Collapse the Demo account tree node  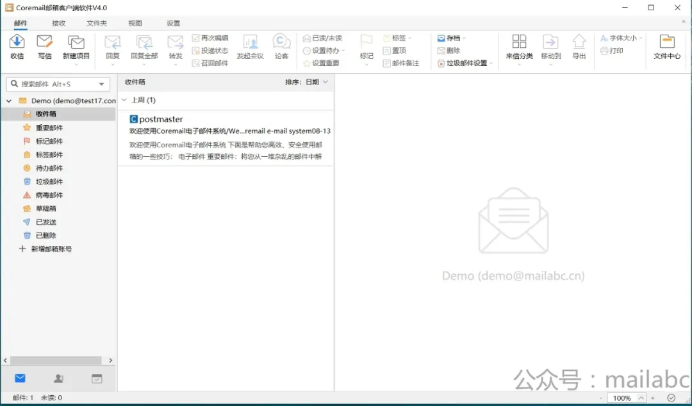[9, 101]
